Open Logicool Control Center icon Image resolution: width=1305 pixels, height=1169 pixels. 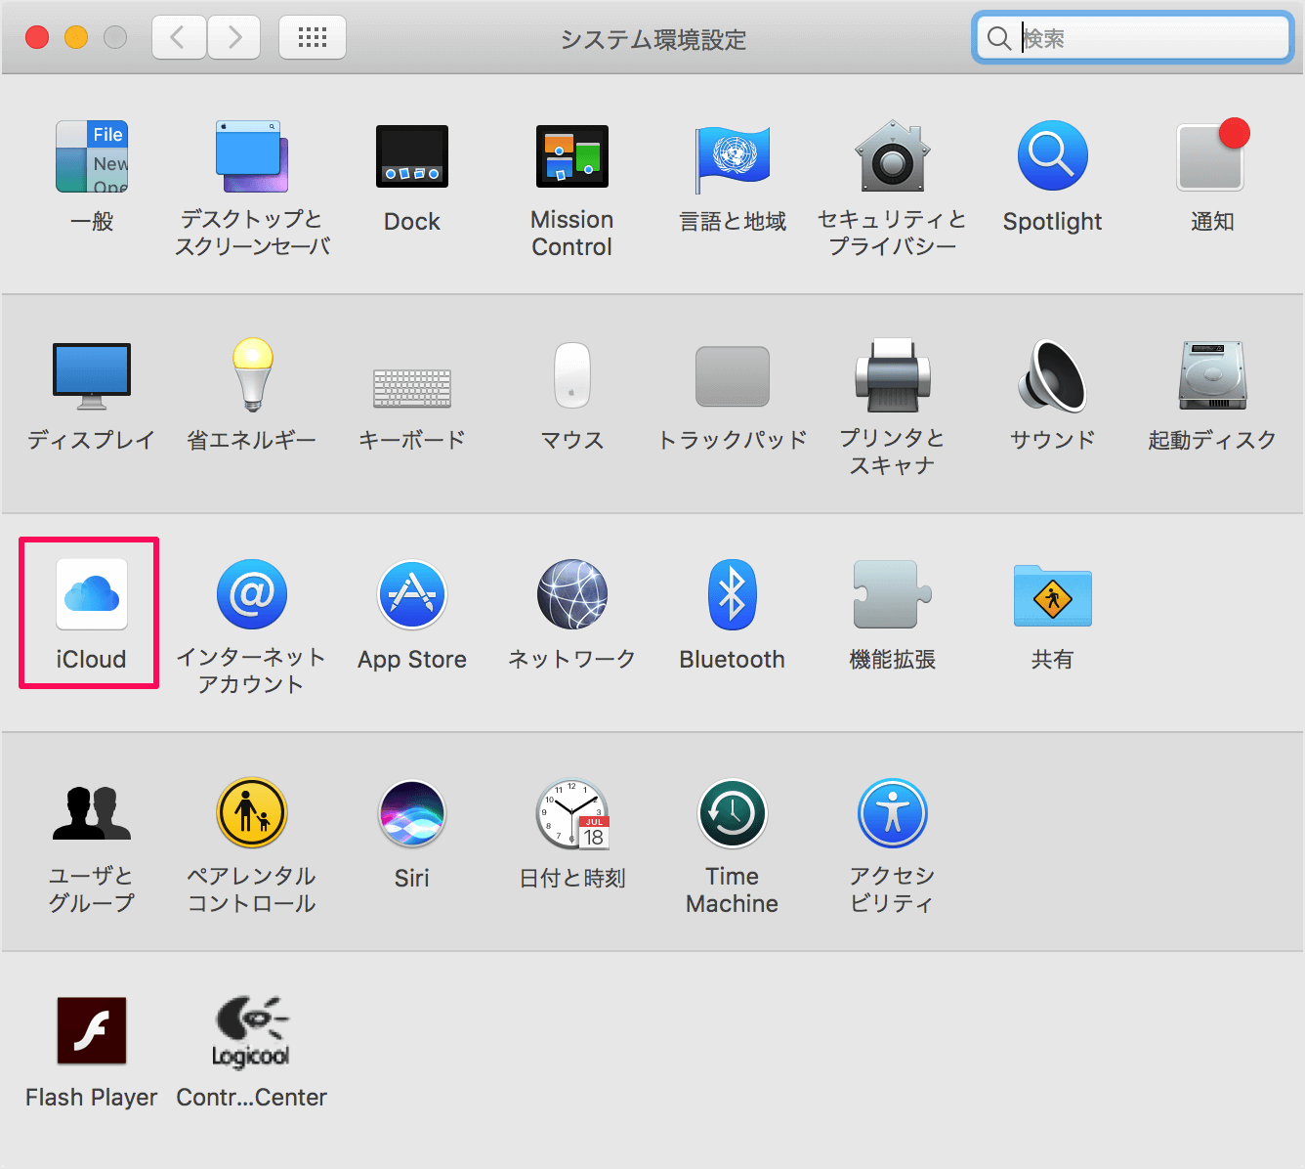tap(252, 1032)
